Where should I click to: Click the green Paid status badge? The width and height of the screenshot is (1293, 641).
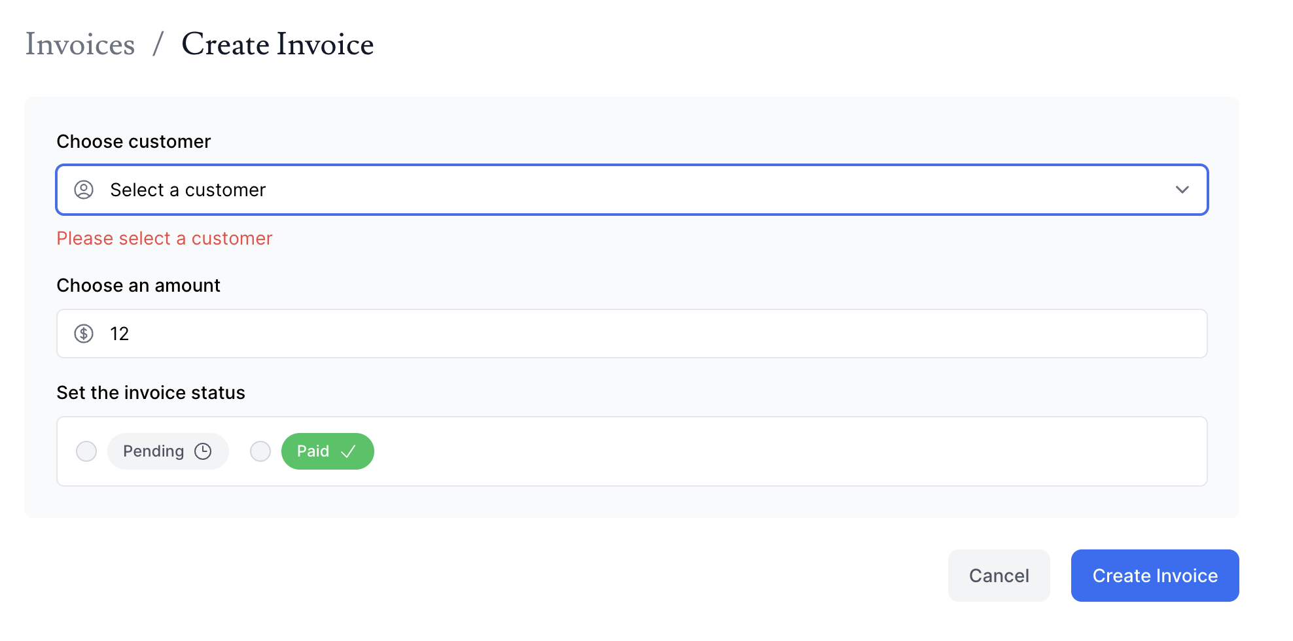tap(327, 451)
